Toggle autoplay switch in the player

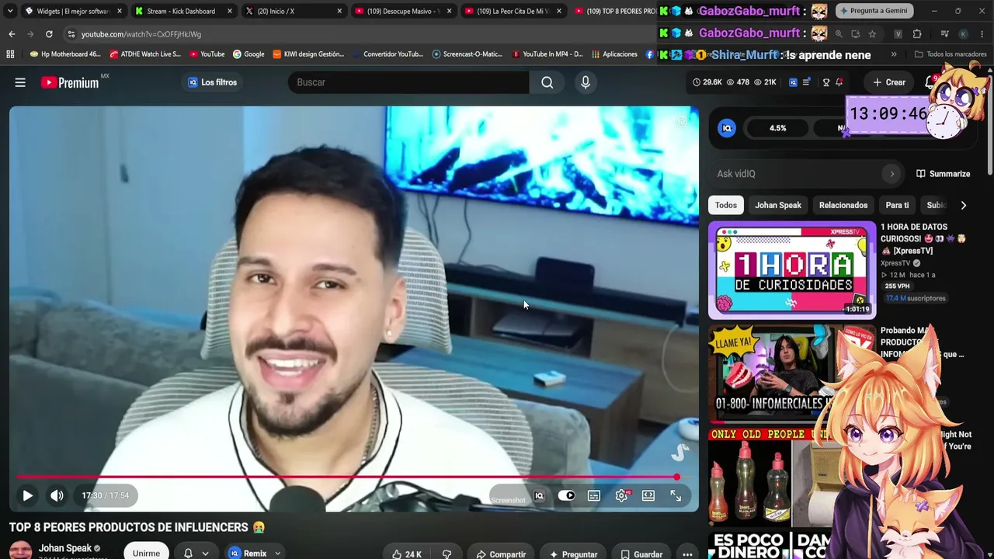click(567, 496)
